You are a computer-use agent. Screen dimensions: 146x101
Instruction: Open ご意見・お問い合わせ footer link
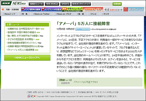coord(35,92)
